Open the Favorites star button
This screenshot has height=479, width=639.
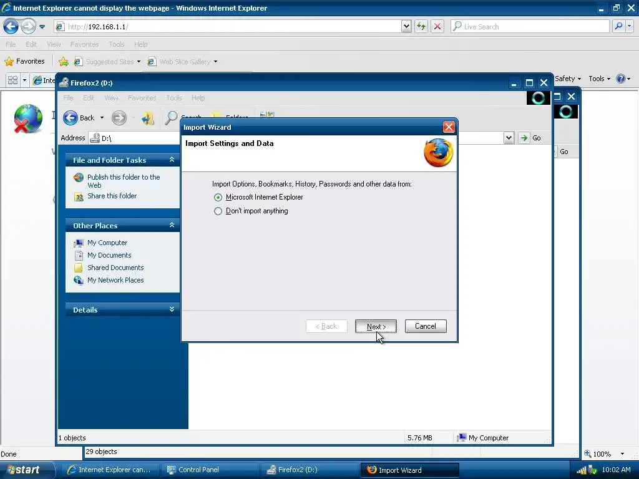(24, 61)
